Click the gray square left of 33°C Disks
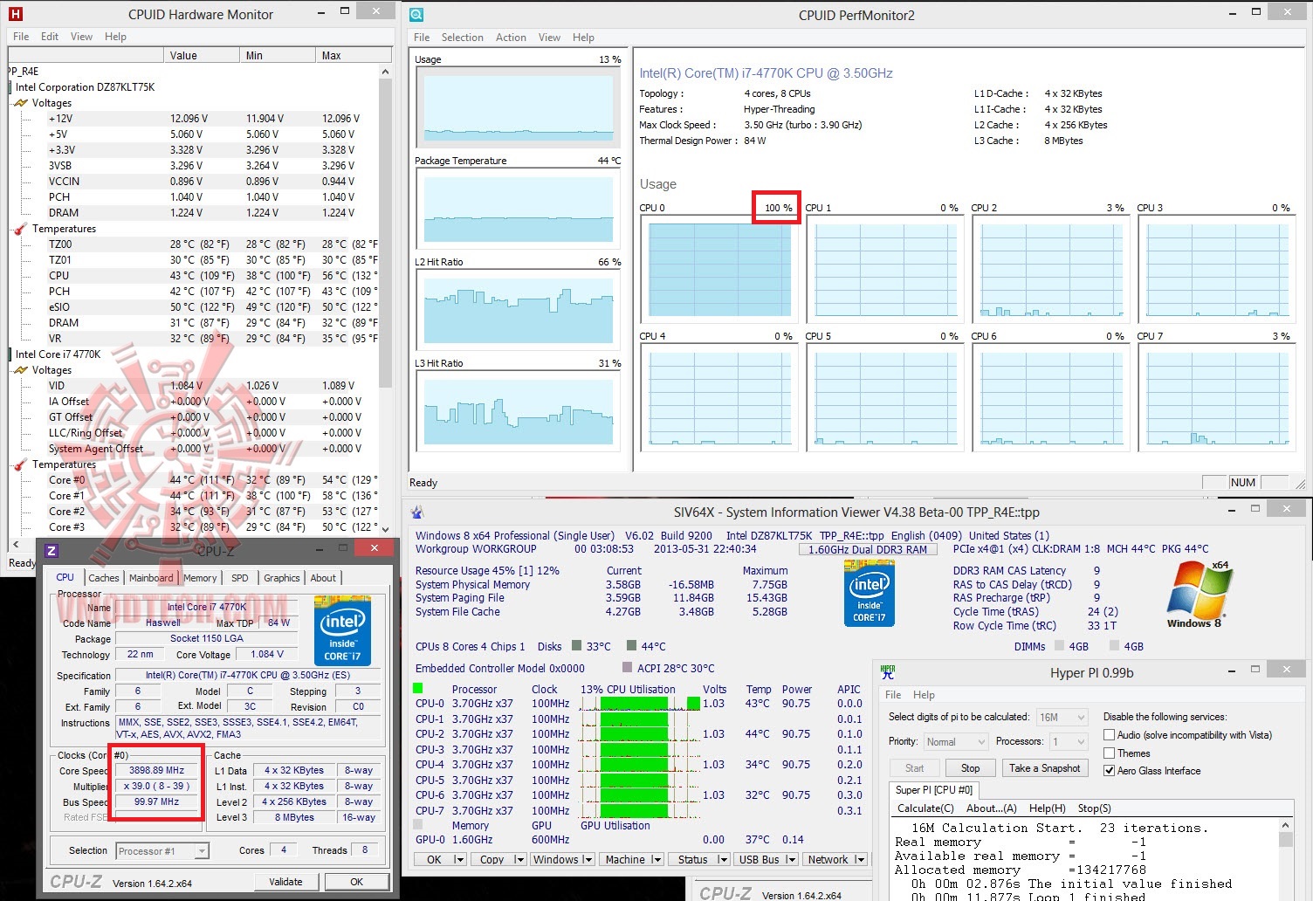1313x901 pixels. [x=576, y=646]
